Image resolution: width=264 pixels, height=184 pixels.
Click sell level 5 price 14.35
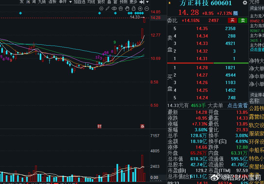pos(202,28)
